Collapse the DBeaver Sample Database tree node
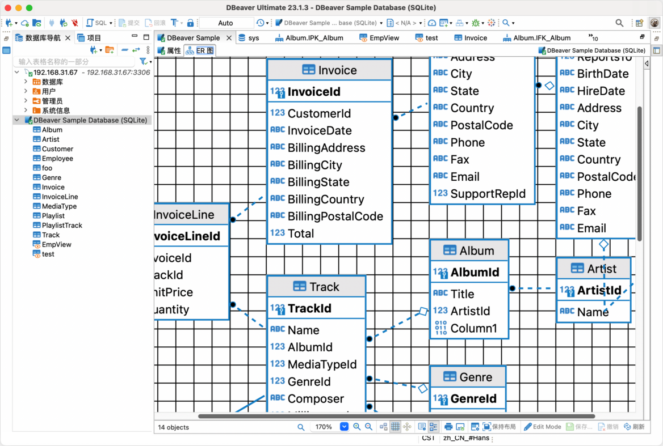663x446 pixels. pyautogui.click(x=17, y=120)
